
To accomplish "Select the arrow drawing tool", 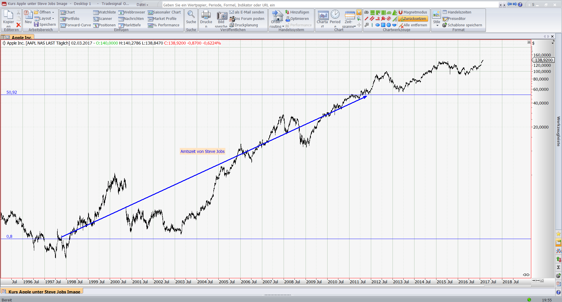I will (x=366, y=25).
